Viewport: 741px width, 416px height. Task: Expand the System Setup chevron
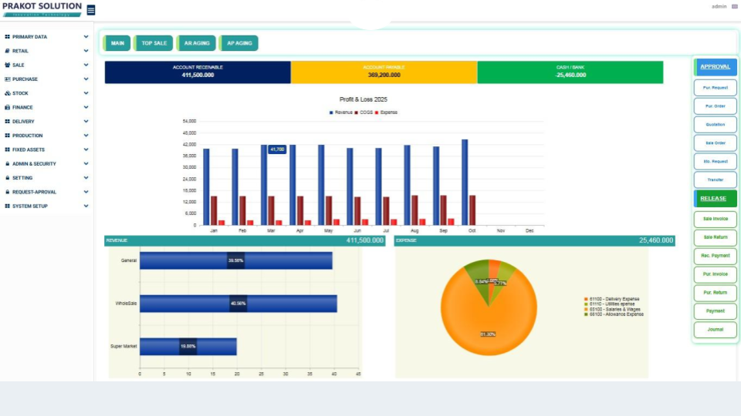86,206
